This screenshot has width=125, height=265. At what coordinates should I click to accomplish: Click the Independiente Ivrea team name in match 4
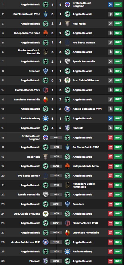point(27,33)
